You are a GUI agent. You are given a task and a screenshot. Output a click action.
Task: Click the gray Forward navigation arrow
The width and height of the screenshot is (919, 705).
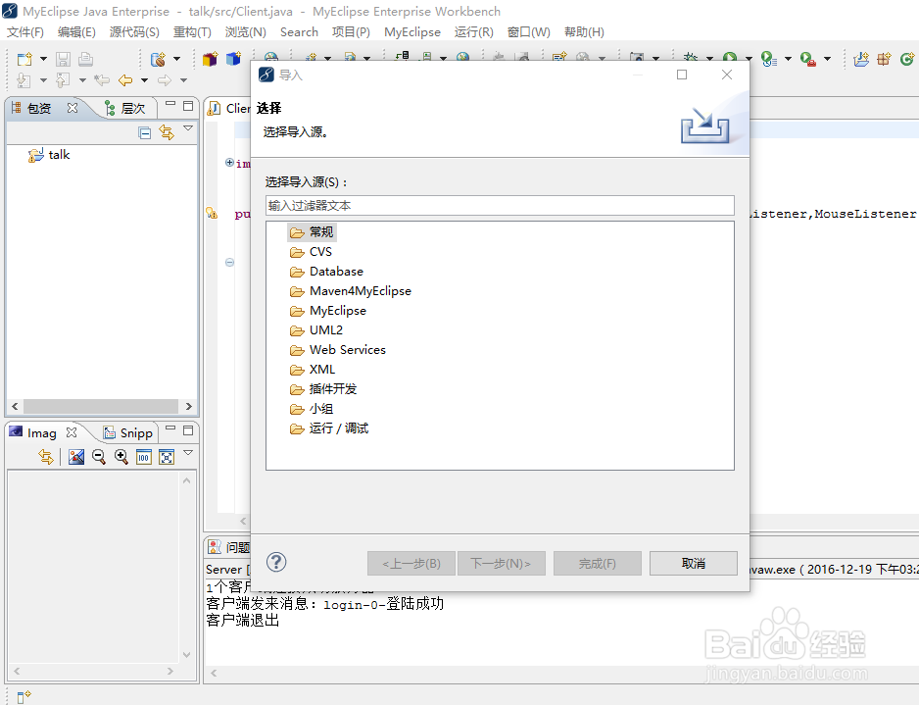click(x=165, y=80)
